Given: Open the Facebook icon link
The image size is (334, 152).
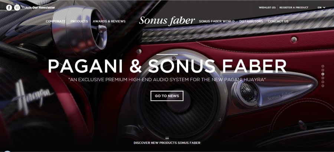Looking at the screenshot, I should (9, 8).
